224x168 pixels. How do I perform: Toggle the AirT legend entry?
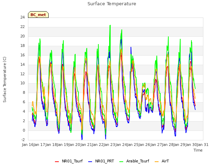click(x=162, y=161)
